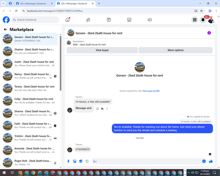Click the View buyer button

102,50
